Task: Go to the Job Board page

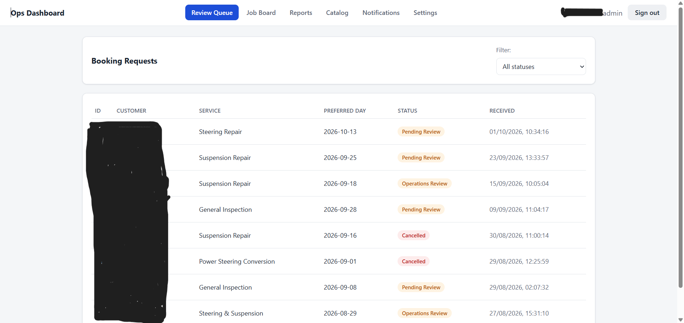Action: click(261, 12)
